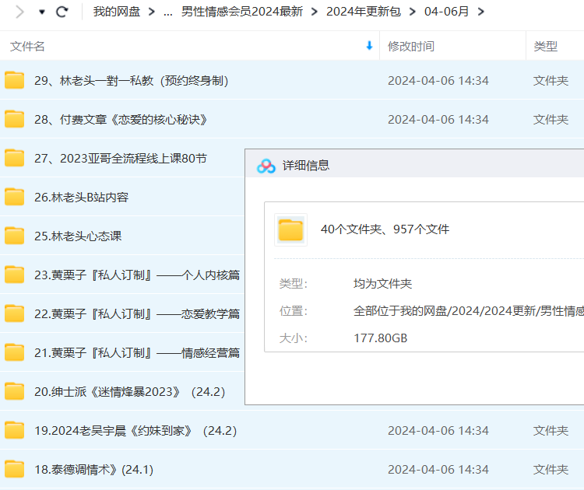584x490 pixels.
Task: Click the blue sort direction arrow
Action: click(369, 47)
